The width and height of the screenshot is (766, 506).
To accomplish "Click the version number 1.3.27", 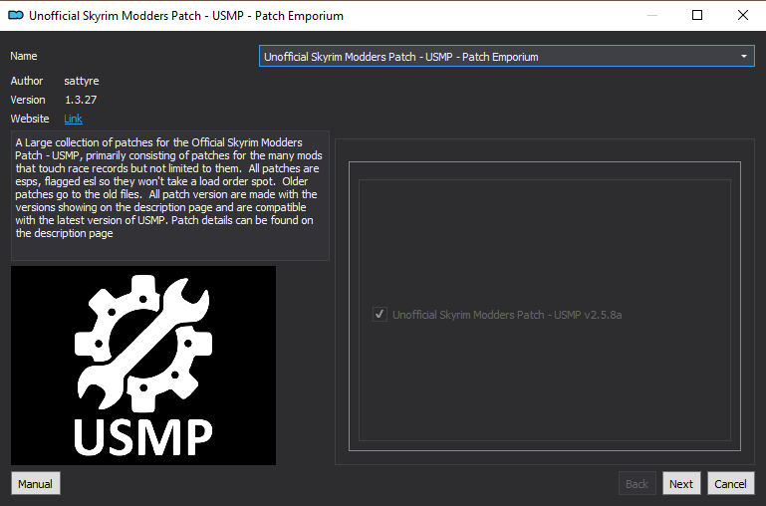I will click(81, 100).
